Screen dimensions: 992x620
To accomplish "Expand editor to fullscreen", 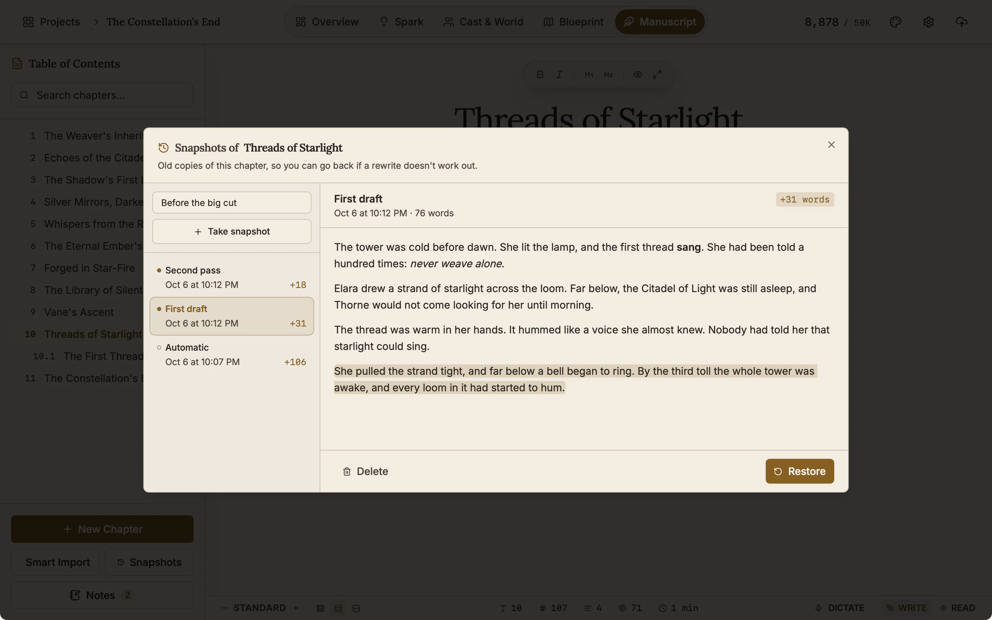I will pos(657,74).
